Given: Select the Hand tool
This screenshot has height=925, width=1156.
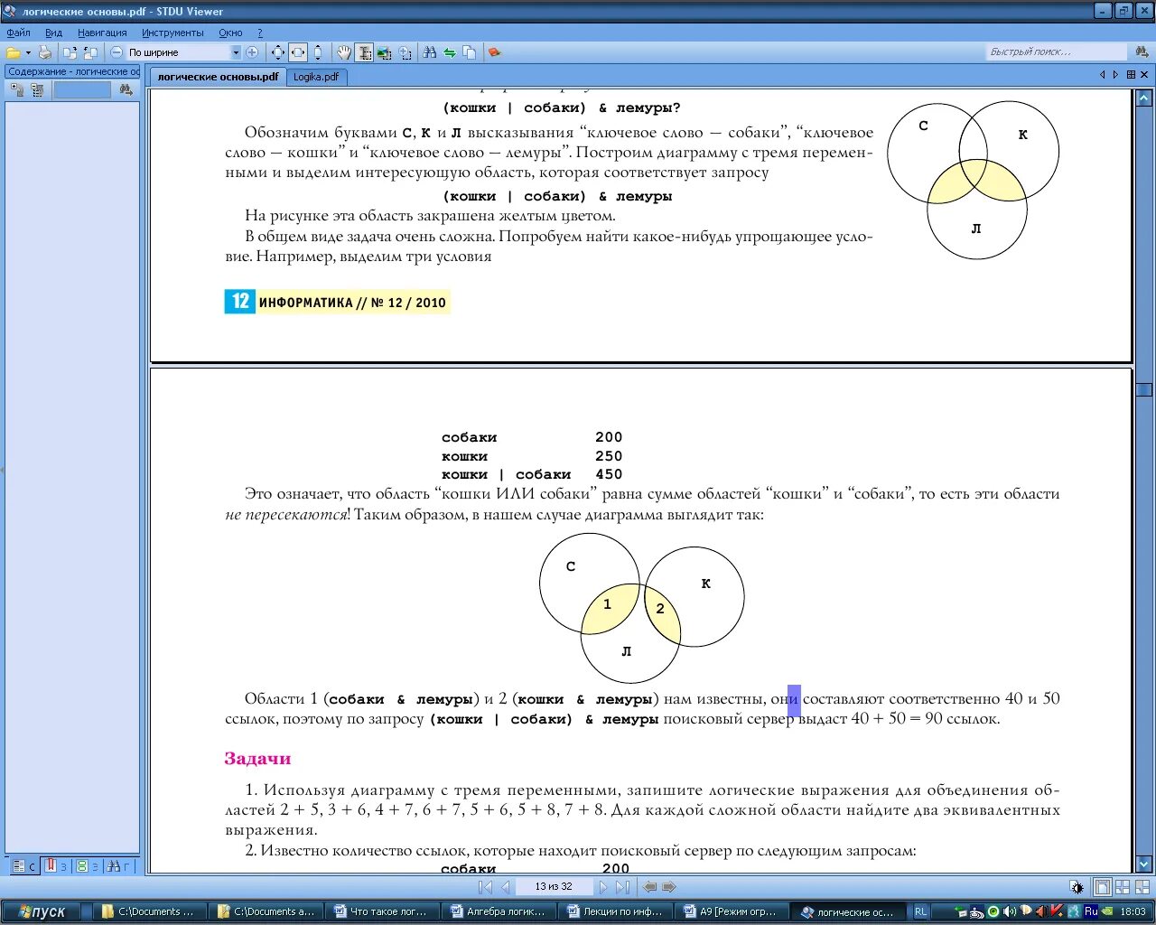Looking at the screenshot, I should [344, 52].
